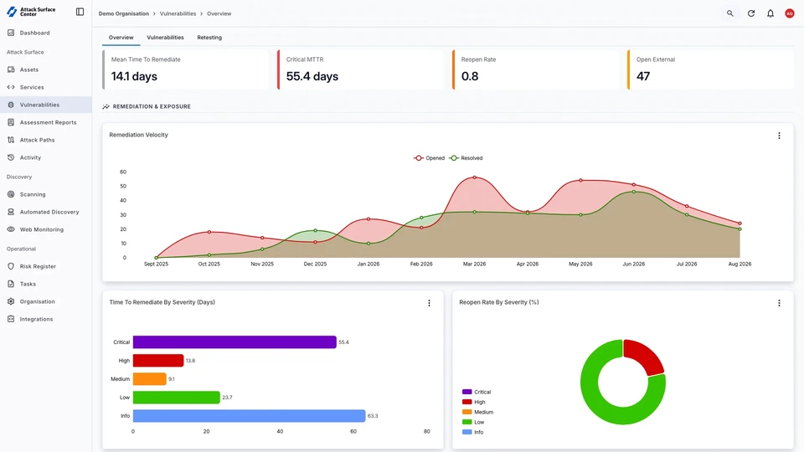Click the refresh icon in header

[750, 13]
